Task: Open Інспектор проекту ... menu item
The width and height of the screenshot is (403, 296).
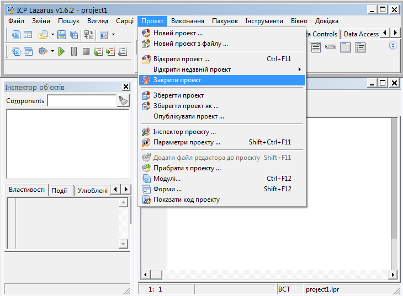Action: 222,132
